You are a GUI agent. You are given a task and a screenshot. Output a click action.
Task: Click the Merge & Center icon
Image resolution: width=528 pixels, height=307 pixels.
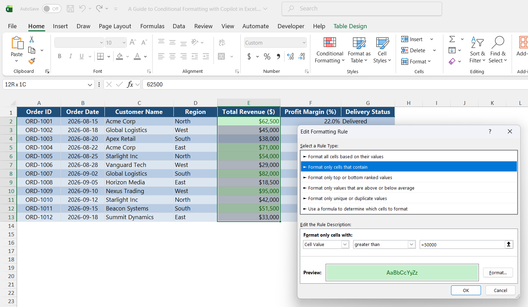tap(222, 56)
